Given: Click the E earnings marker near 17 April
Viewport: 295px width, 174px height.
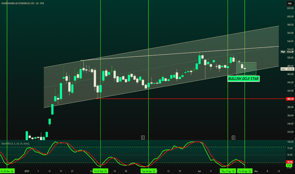Looking at the screenshot, I should pyautogui.click(x=233, y=138).
